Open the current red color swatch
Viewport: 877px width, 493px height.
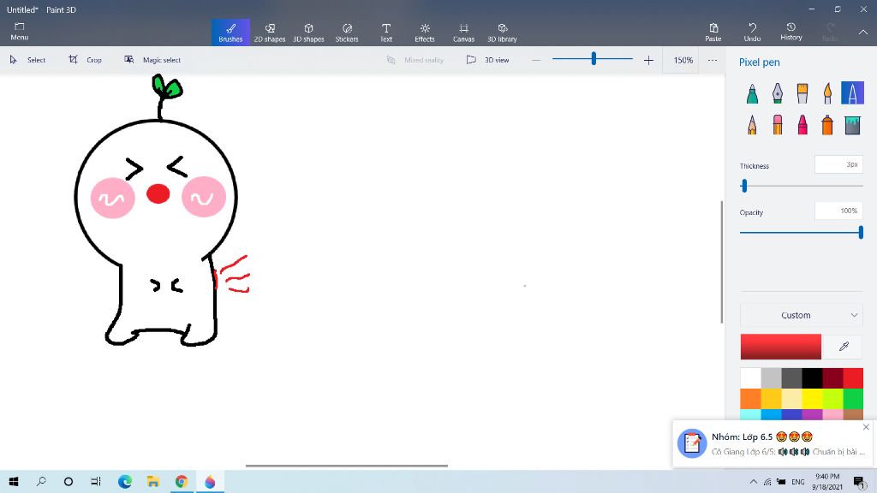781,347
